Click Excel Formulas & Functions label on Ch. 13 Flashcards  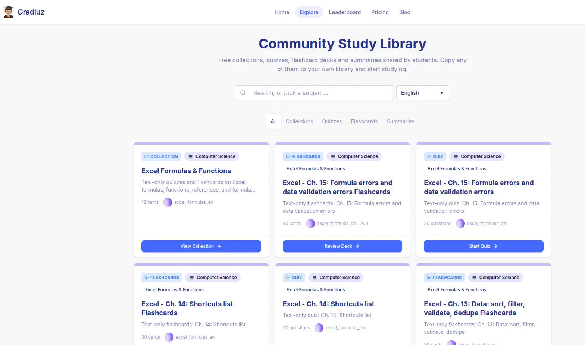tap(457, 290)
